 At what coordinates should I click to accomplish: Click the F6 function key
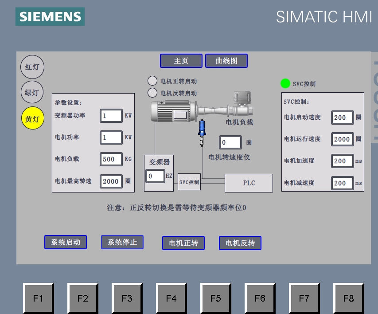coord(260,298)
